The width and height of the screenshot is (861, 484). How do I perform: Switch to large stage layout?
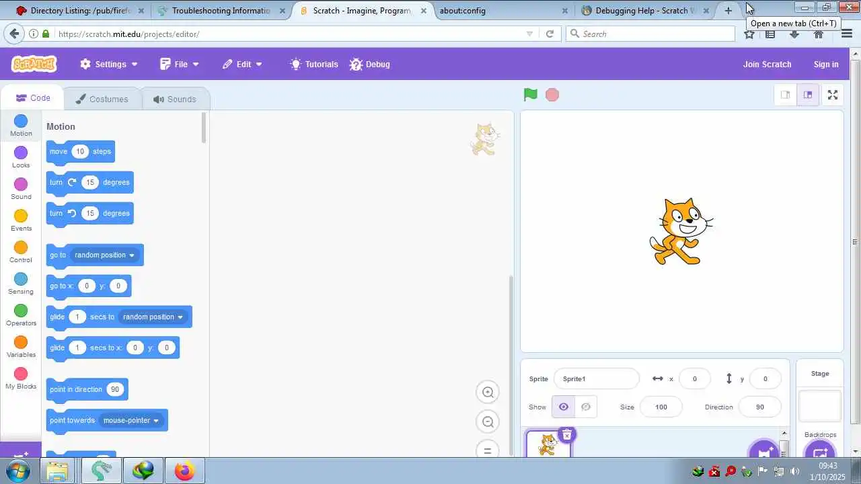[808, 95]
